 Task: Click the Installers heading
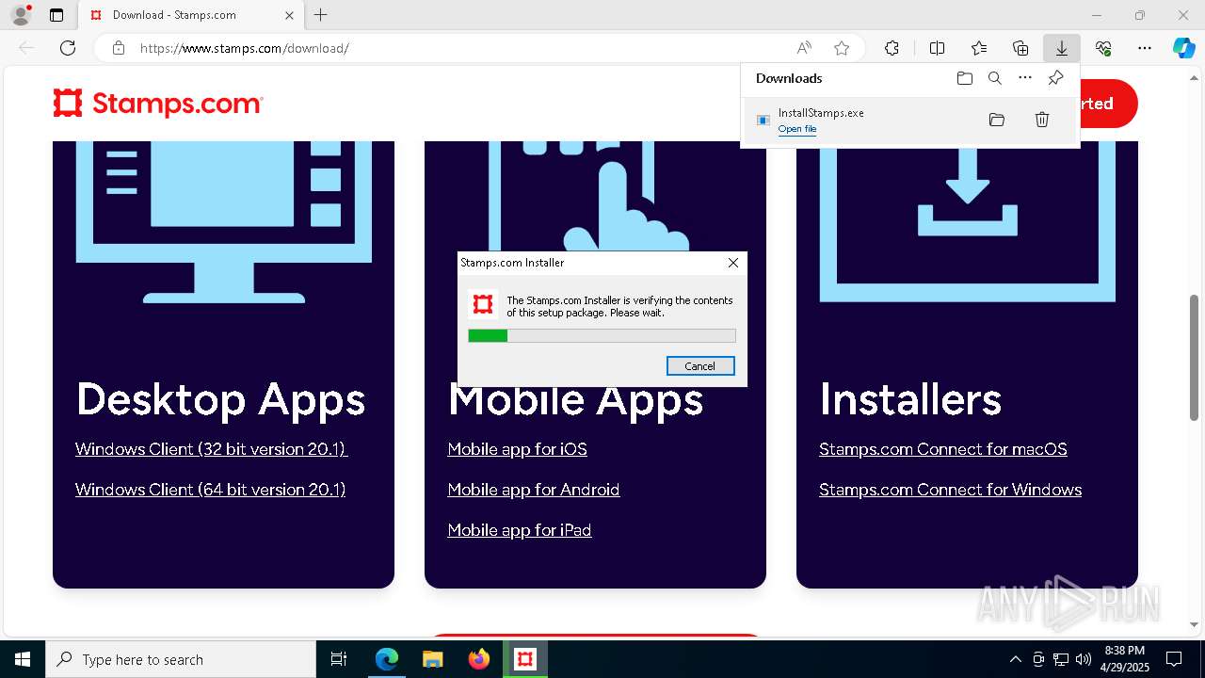pos(910,399)
